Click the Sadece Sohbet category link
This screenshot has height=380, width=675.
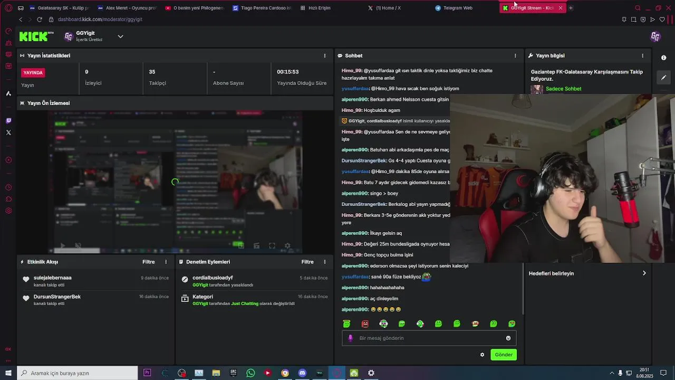[563, 89]
